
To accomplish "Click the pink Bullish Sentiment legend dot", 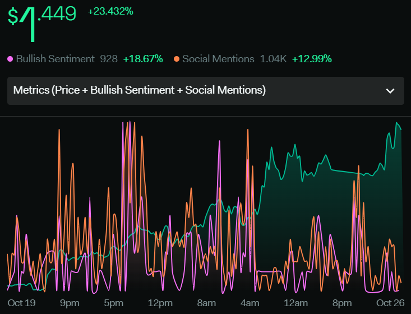I will tap(10, 59).
